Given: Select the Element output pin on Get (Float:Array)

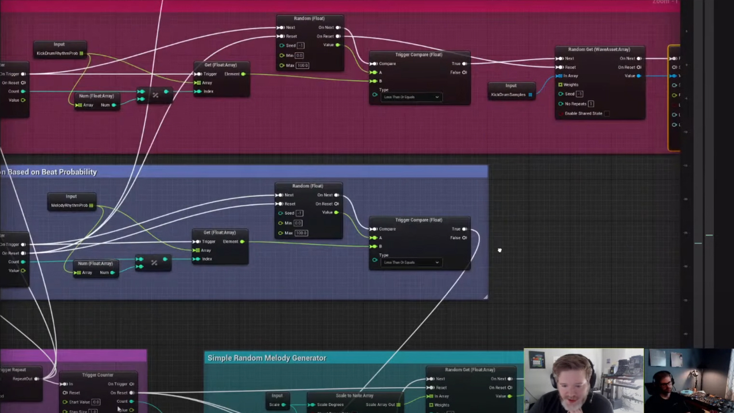Looking at the screenshot, I should (x=243, y=74).
